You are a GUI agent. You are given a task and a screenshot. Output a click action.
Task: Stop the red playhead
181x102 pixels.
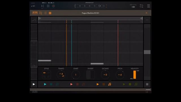tap(77, 84)
